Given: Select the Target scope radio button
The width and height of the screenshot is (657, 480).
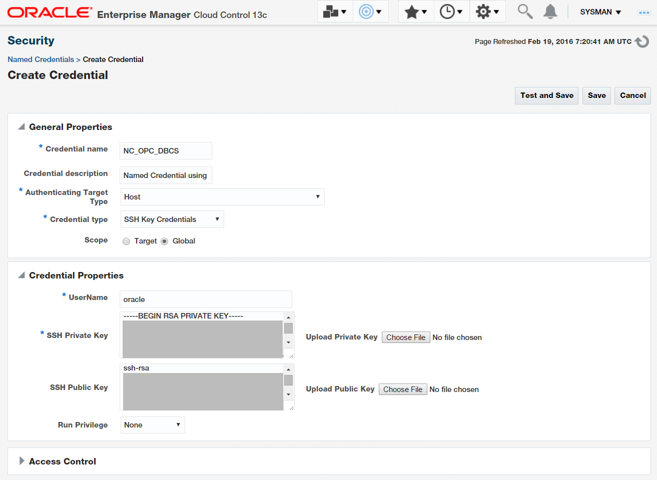Looking at the screenshot, I should (x=126, y=241).
